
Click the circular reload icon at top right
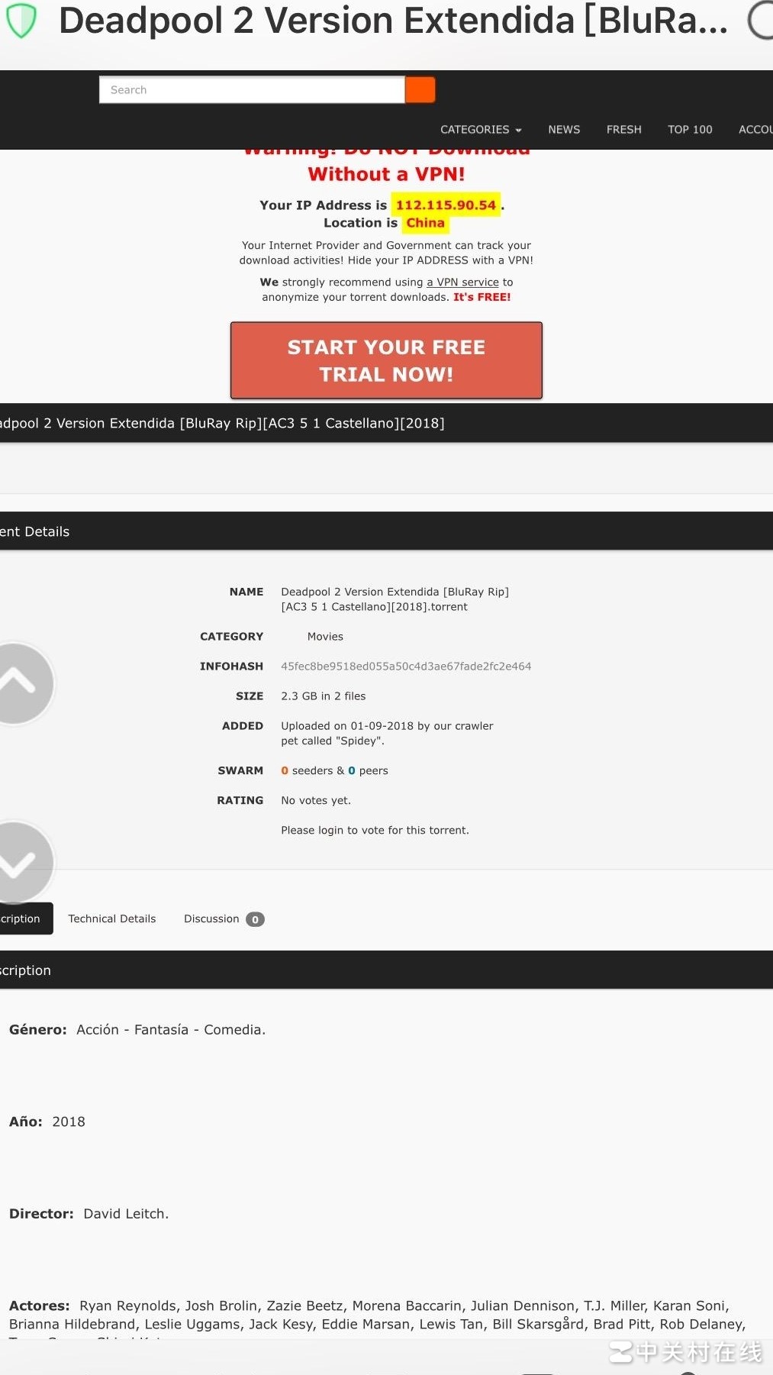760,21
